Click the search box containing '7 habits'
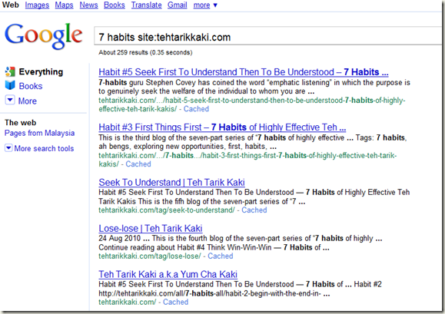Viewport: 445px width, 314px height. [x=268, y=36]
